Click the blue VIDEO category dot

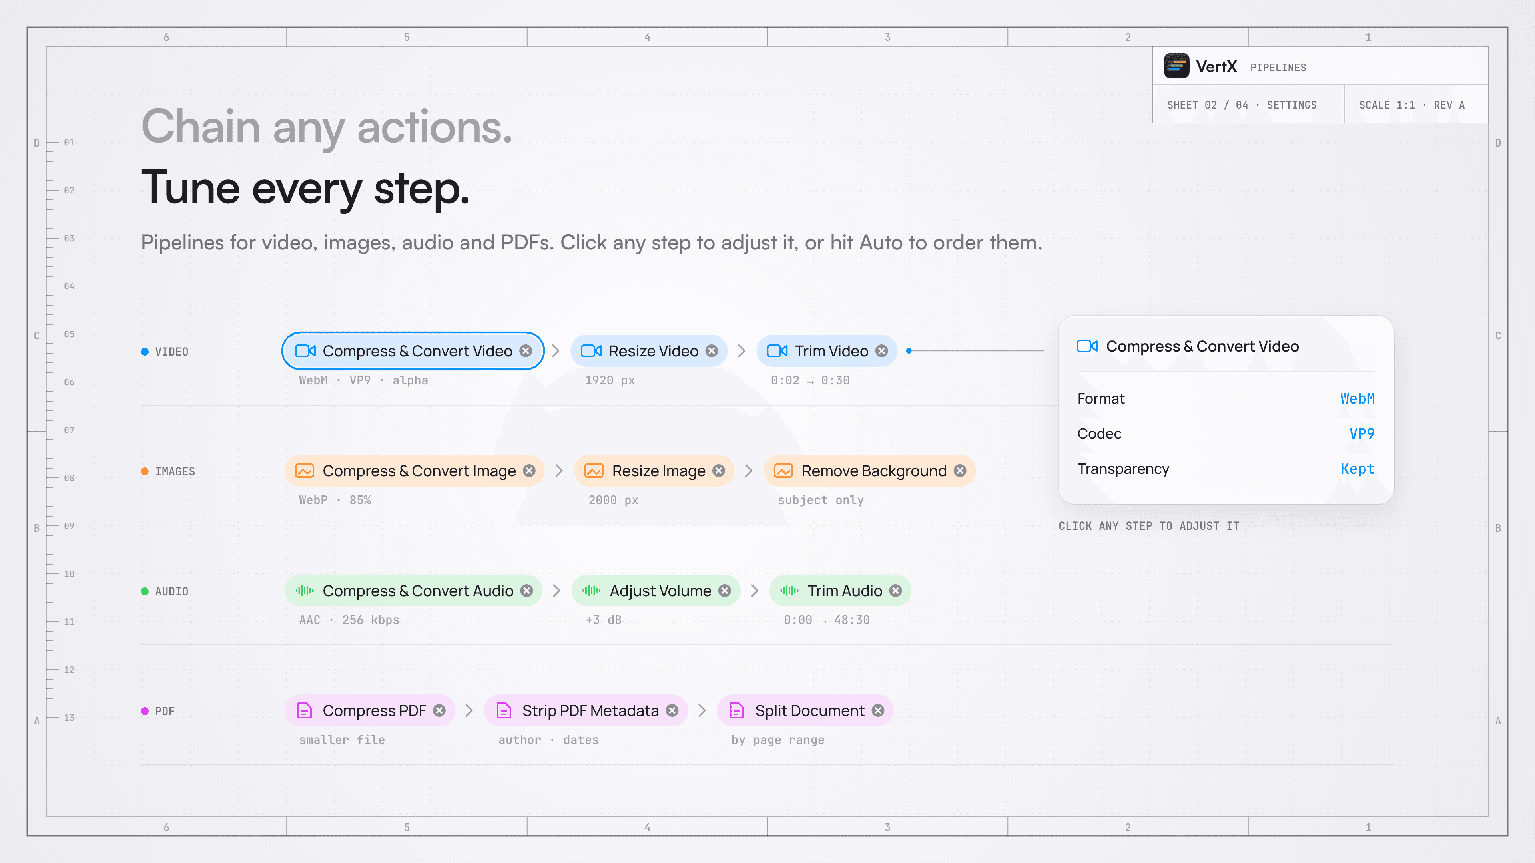pos(144,352)
